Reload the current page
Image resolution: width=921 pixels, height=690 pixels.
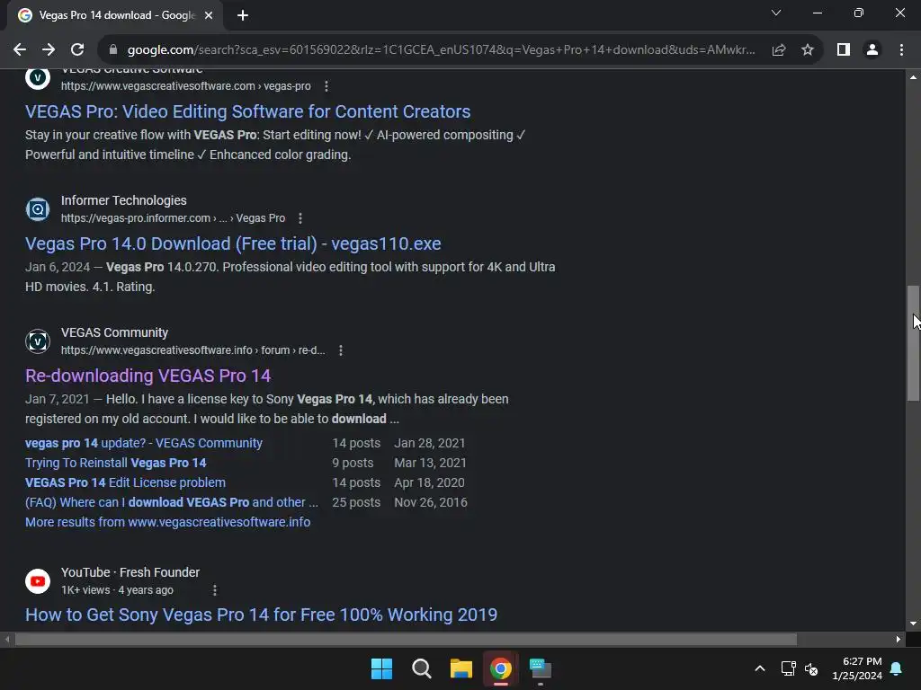77,50
